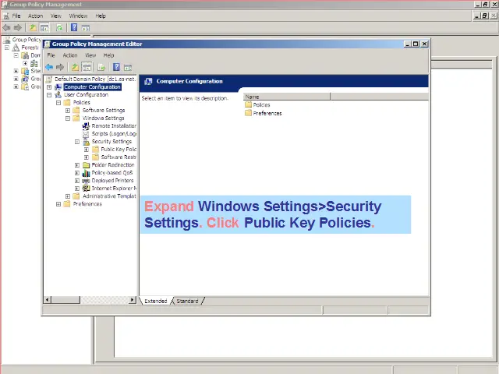
Task: Click the Forest node icon in Group Policy Management
Action: click(x=16, y=48)
